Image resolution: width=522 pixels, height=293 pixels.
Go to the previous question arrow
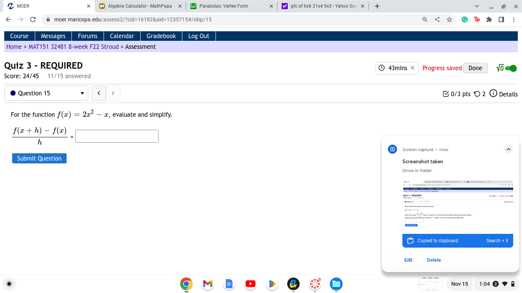point(99,93)
